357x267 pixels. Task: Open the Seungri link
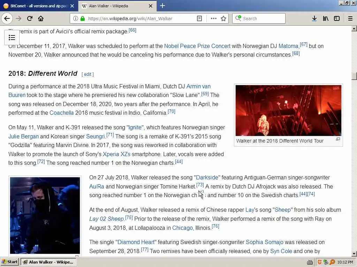(95, 136)
